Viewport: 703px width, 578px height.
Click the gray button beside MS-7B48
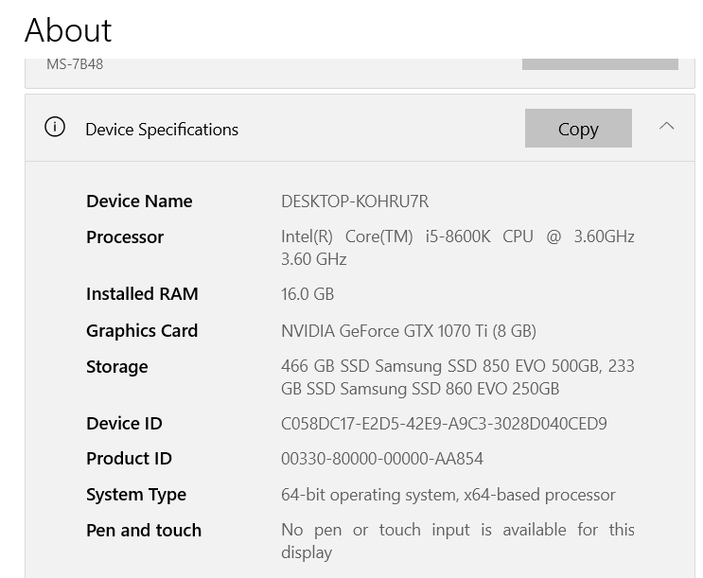click(x=600, y=64)
